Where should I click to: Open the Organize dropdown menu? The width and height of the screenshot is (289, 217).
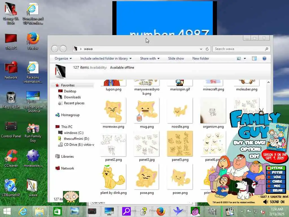click(x=63, y=58)
